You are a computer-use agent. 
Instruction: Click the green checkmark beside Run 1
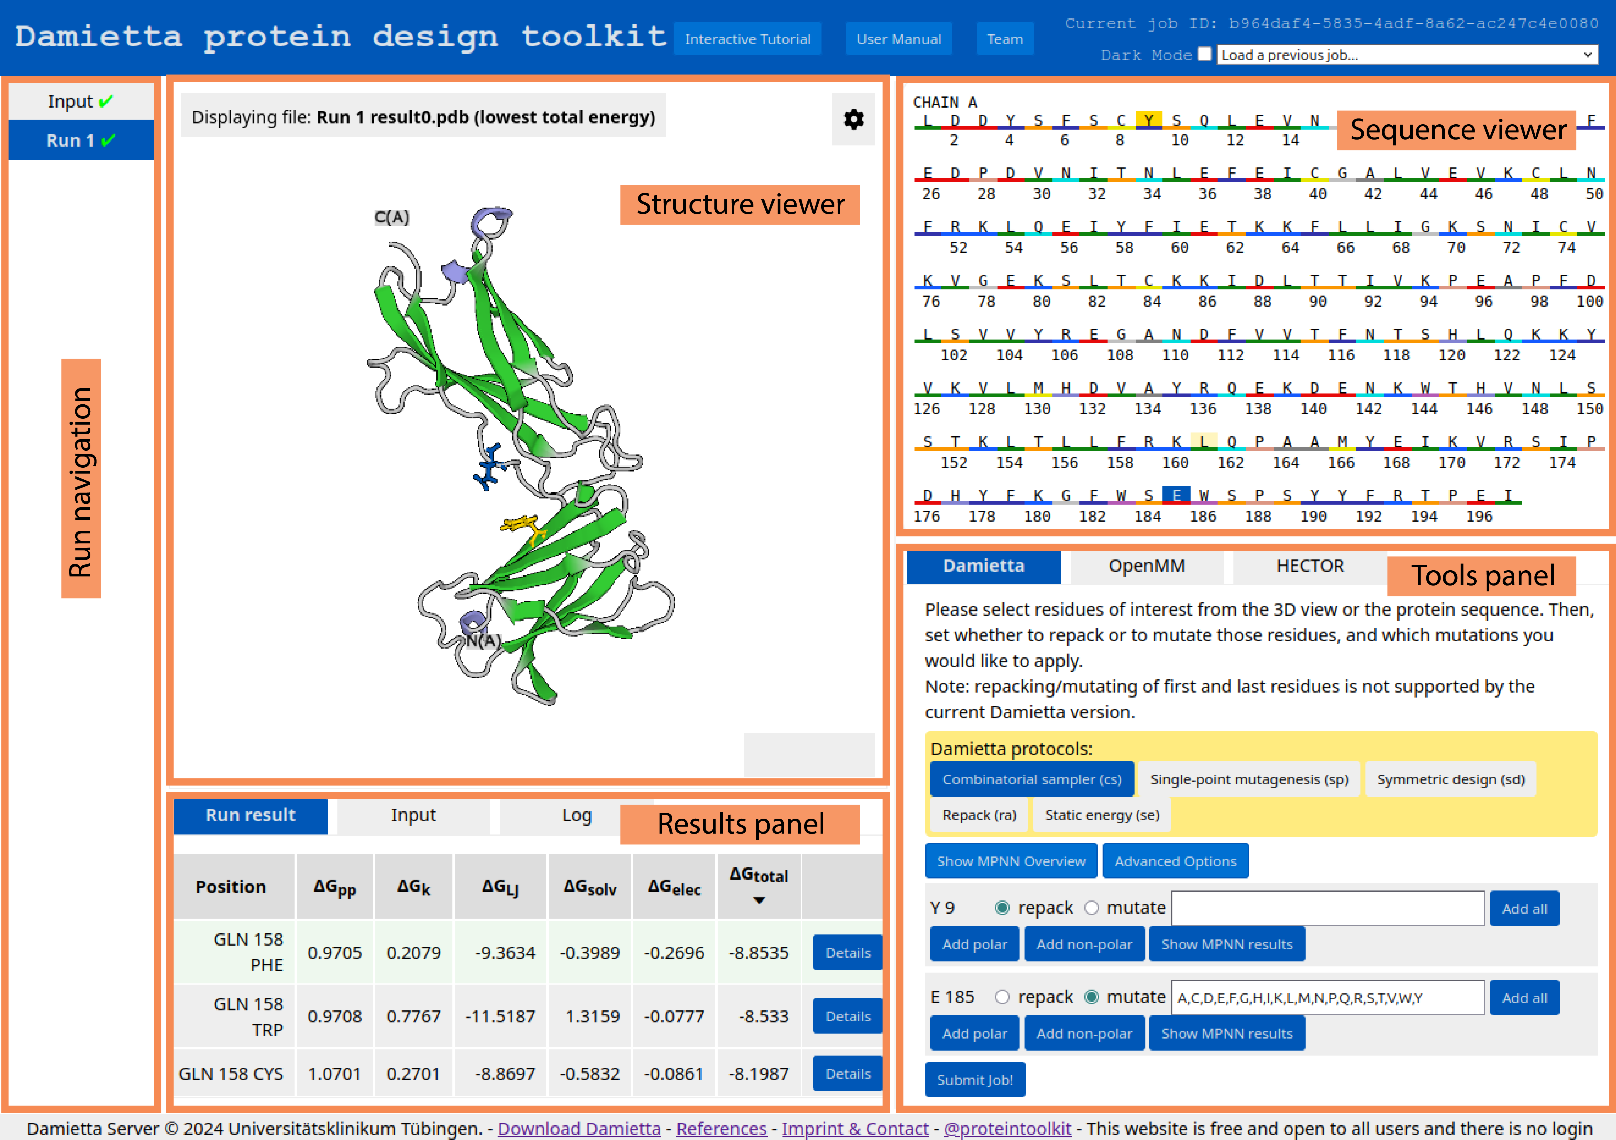(x=108, y=141)
